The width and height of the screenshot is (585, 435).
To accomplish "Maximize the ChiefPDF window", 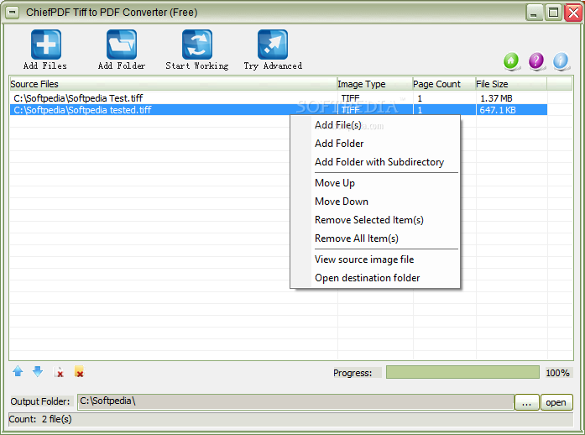I will coord(554,13).
